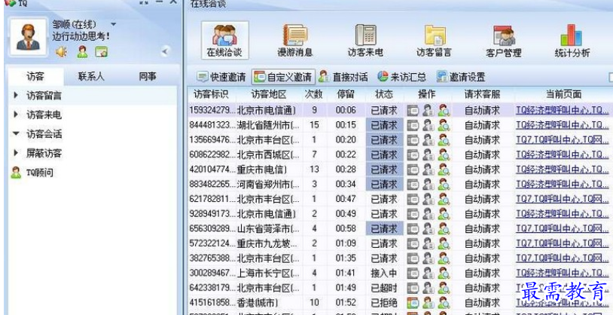Open current page link in row 928949173
The width and height of the screenshot is (613, 315).
pos(563,214)
